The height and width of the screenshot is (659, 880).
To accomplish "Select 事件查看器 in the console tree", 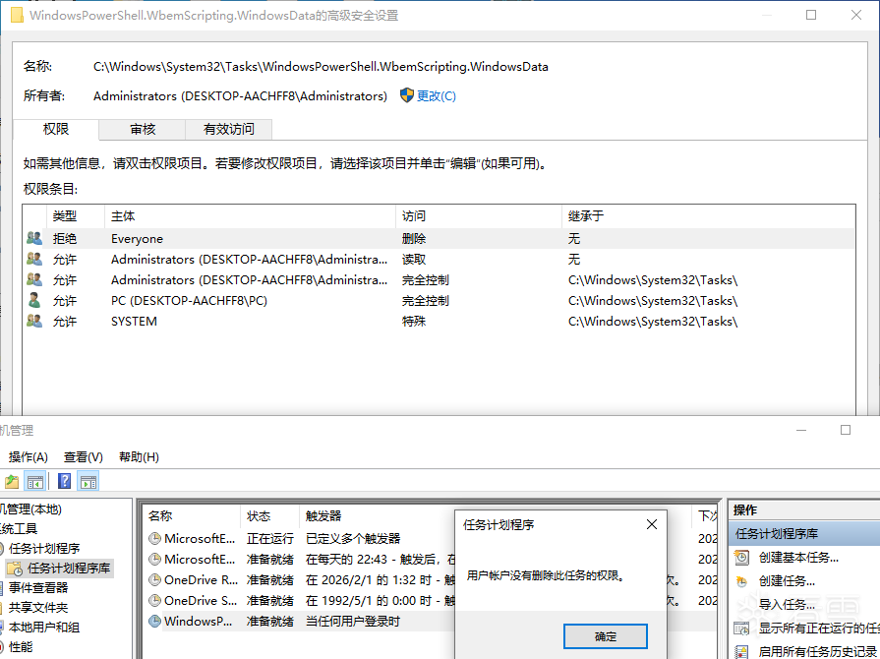I will 38,588.
